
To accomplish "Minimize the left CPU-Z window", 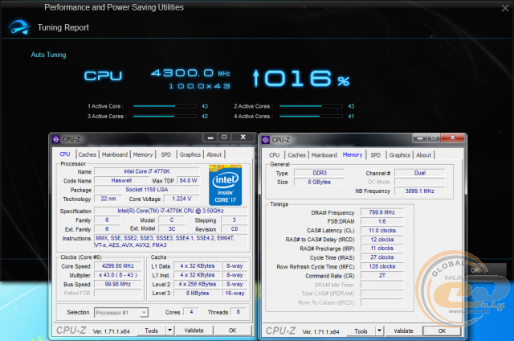I will point(210,138).
